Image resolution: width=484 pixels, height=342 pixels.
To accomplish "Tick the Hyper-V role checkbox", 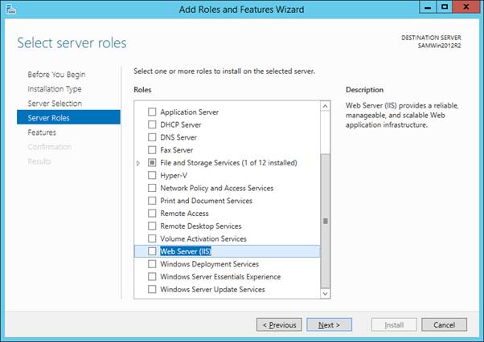I will tap(152, 175).
